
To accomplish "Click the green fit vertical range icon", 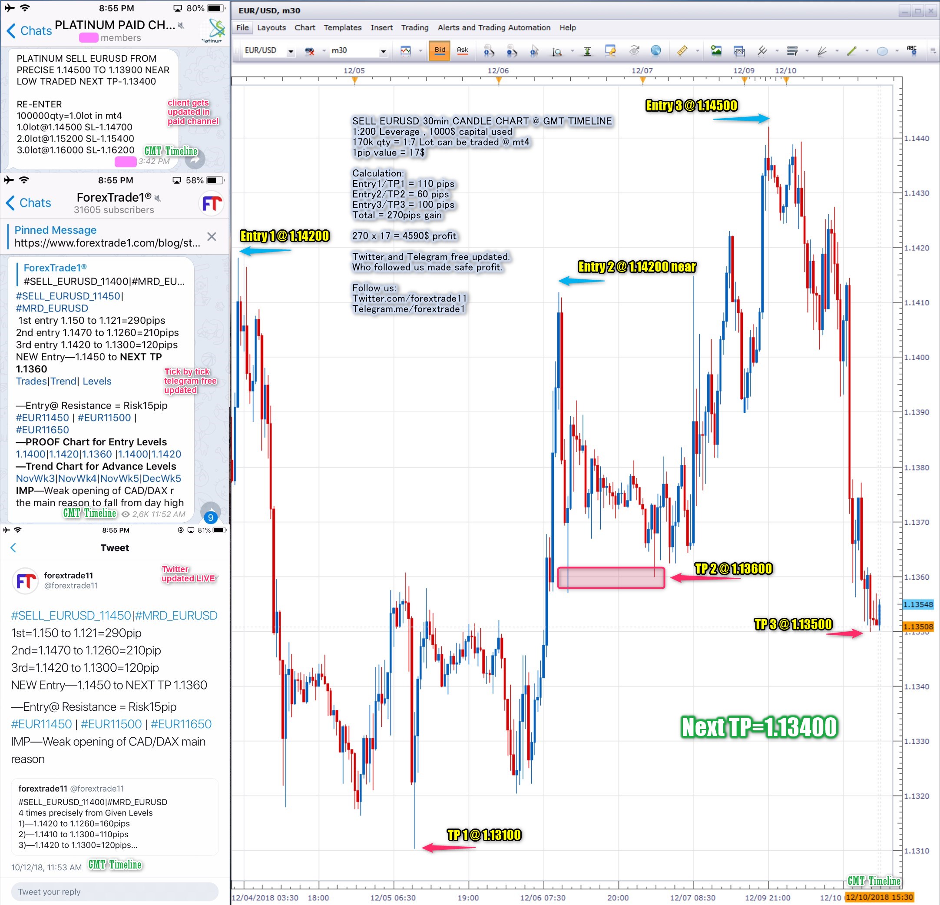I will 587,51.
